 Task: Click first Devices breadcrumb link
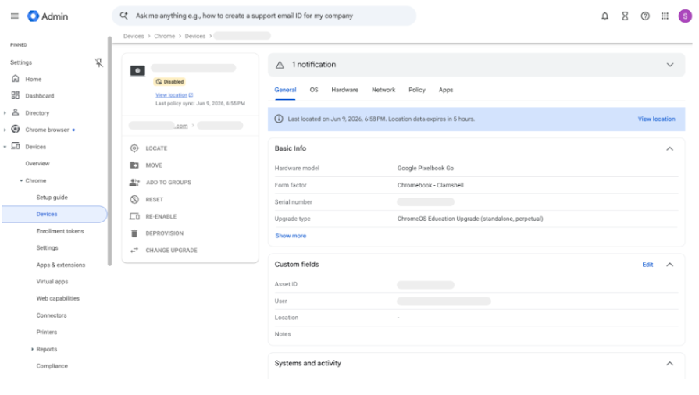click(134, 36)
